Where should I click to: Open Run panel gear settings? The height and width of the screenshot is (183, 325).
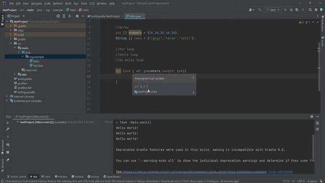[312, 116]
